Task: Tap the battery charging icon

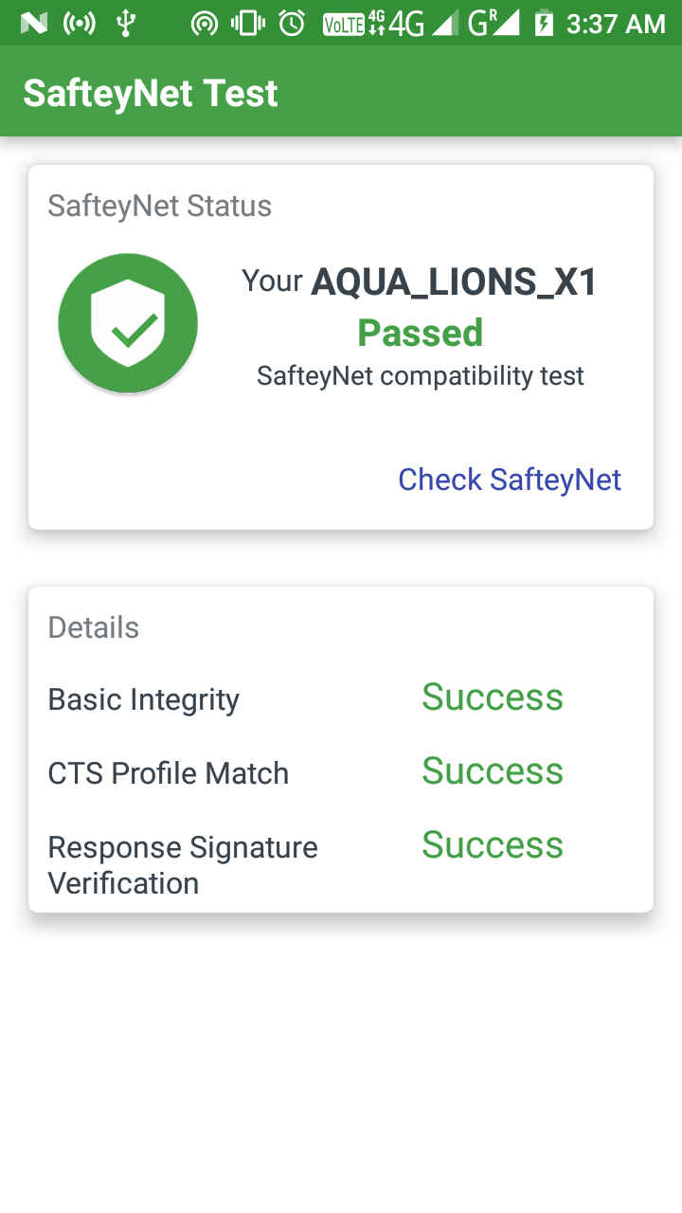Action: (544, 23)
